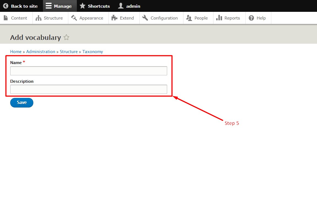317x198 pixels.
Task: Add page to shortcuts via star outline
Action: (x=66, y=37)
